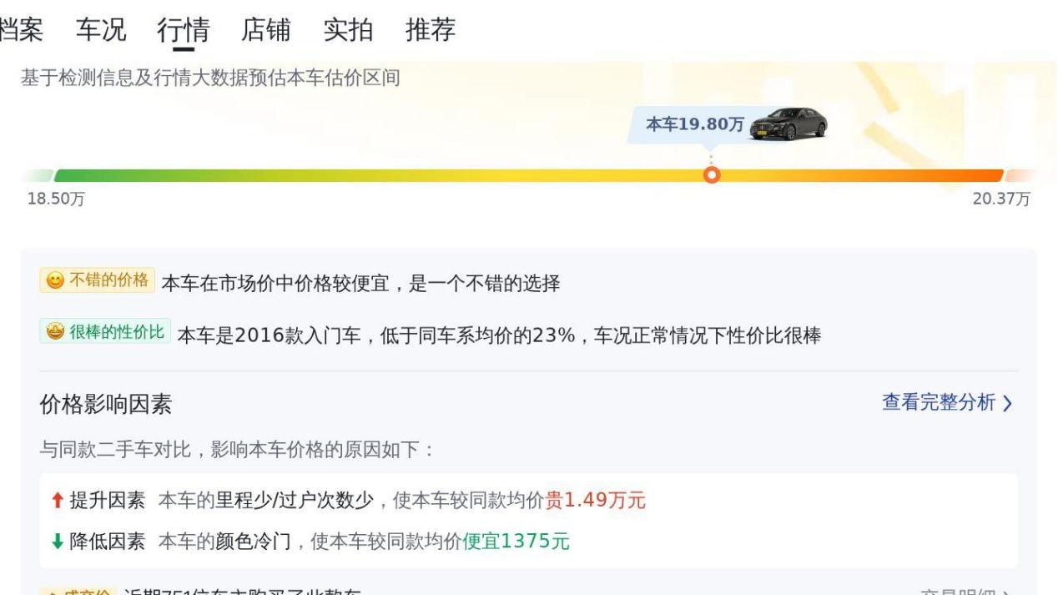Expand the chevron beside 查看完整分析
1058x595 pixels.
(1007, 403)
